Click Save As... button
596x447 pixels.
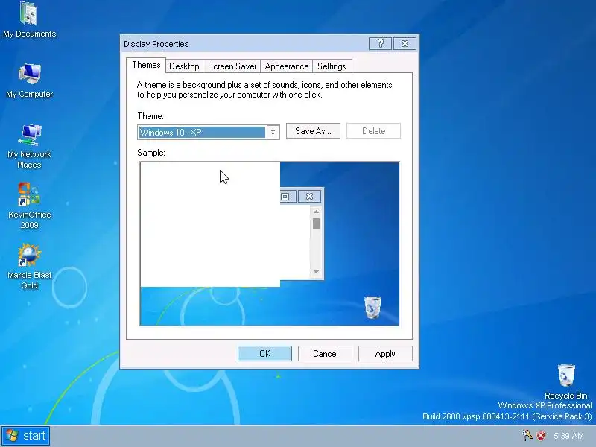click(x=313, y=131)
